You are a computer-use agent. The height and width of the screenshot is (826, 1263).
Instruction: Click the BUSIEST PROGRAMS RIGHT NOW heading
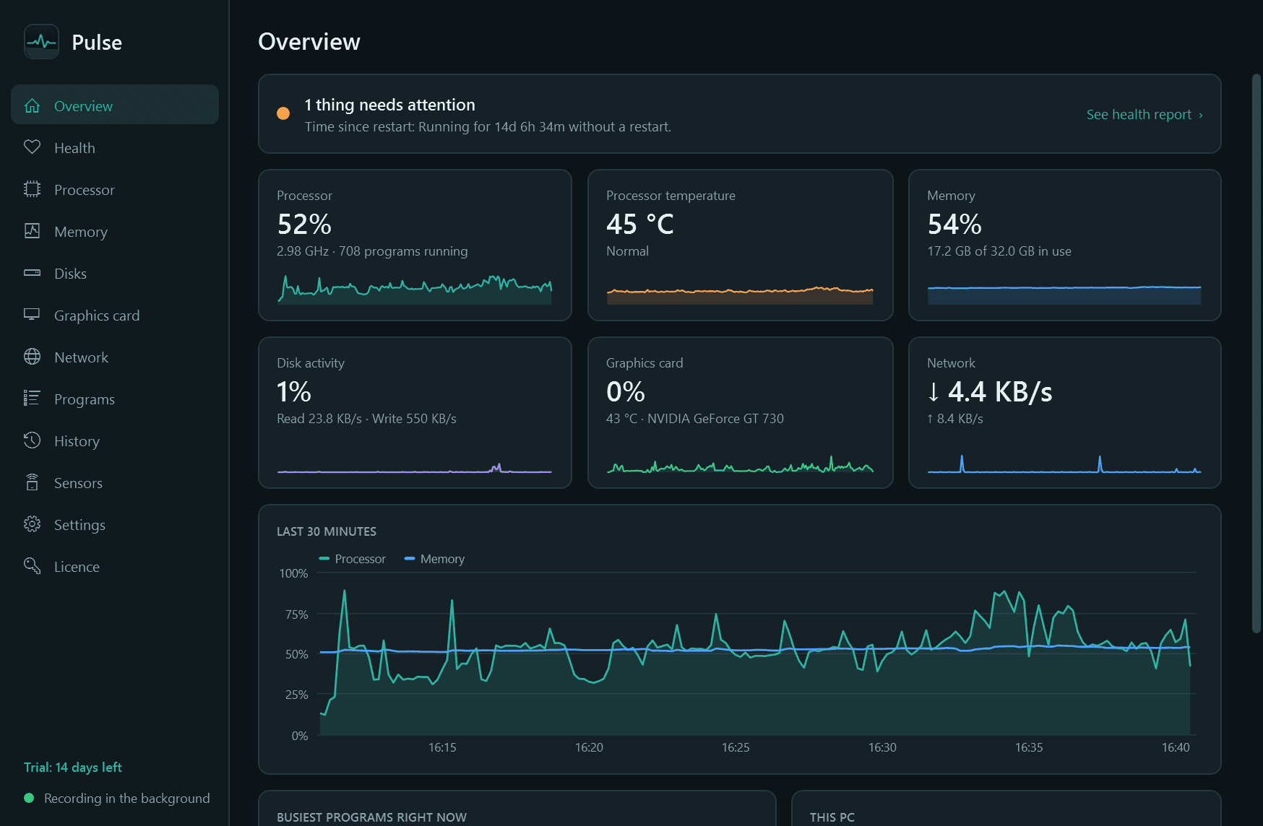point(371,817)
